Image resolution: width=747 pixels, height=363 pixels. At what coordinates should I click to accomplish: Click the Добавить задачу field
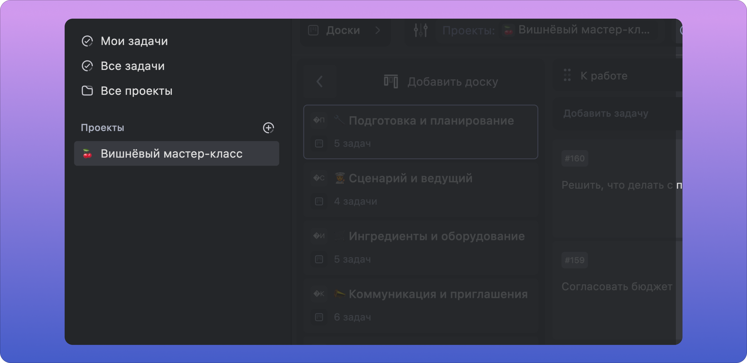618,114
